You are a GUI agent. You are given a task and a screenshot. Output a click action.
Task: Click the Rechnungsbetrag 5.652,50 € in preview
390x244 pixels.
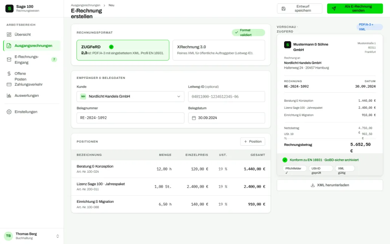(x=360, y=148)
